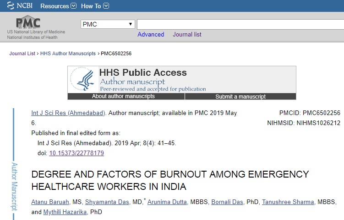Viewport: 344px width, 220px height.
Task: Open HHS Author Manuscripts breadcrumb
Action: 68,53
